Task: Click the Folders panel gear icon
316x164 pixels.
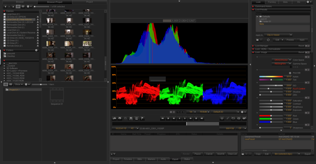Action: (36, 50)
